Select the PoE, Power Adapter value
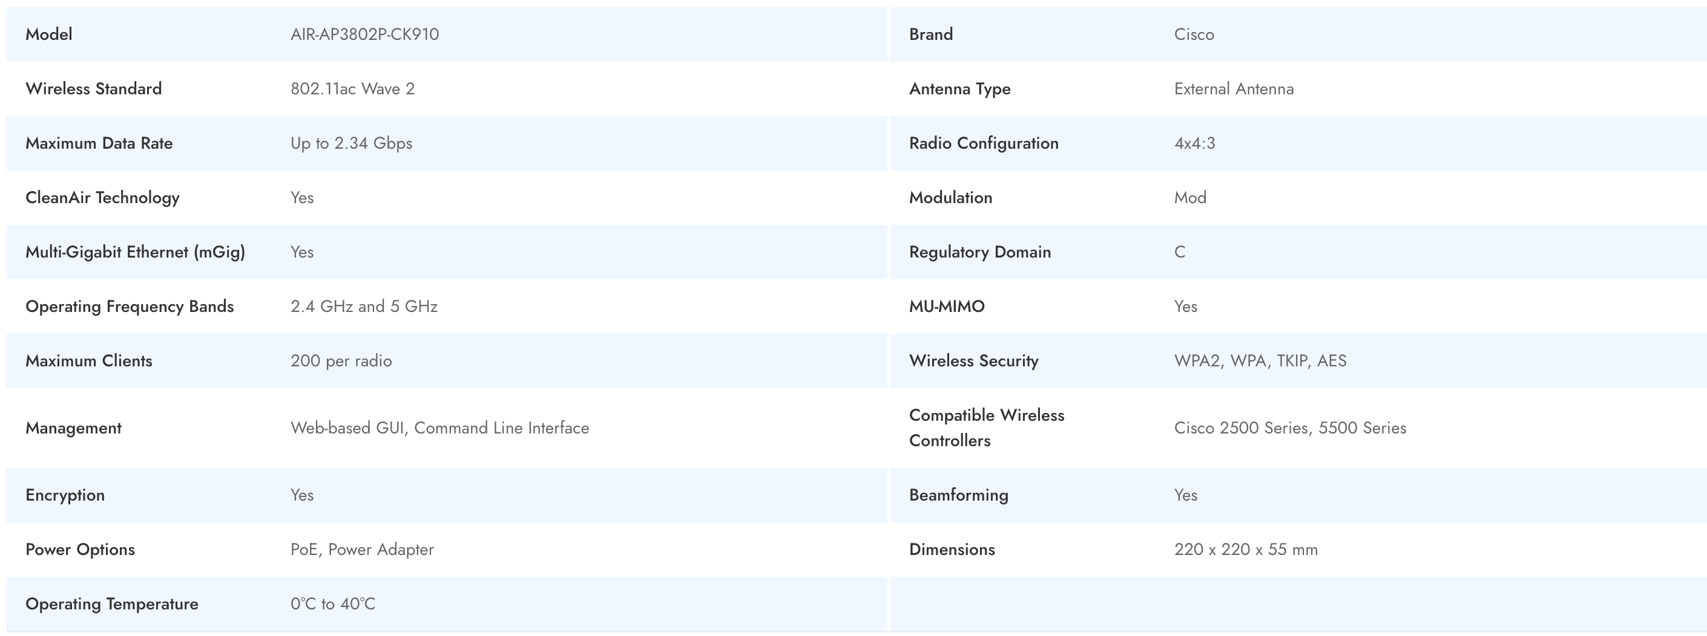This screenshot has width=1707, height=636. click(x=362, y=550)
